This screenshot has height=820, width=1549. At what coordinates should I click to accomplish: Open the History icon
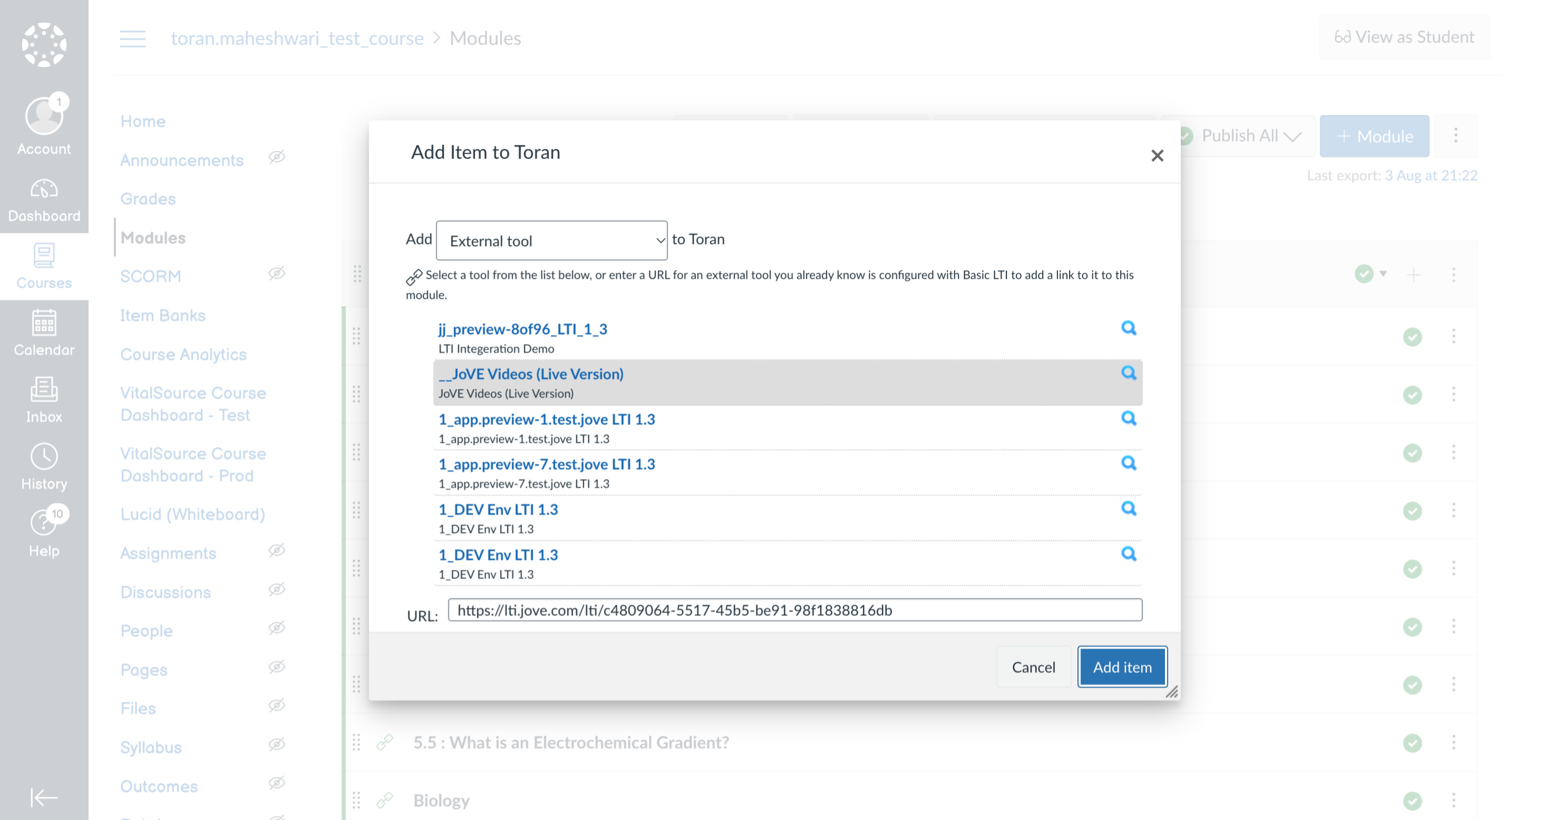44,467
